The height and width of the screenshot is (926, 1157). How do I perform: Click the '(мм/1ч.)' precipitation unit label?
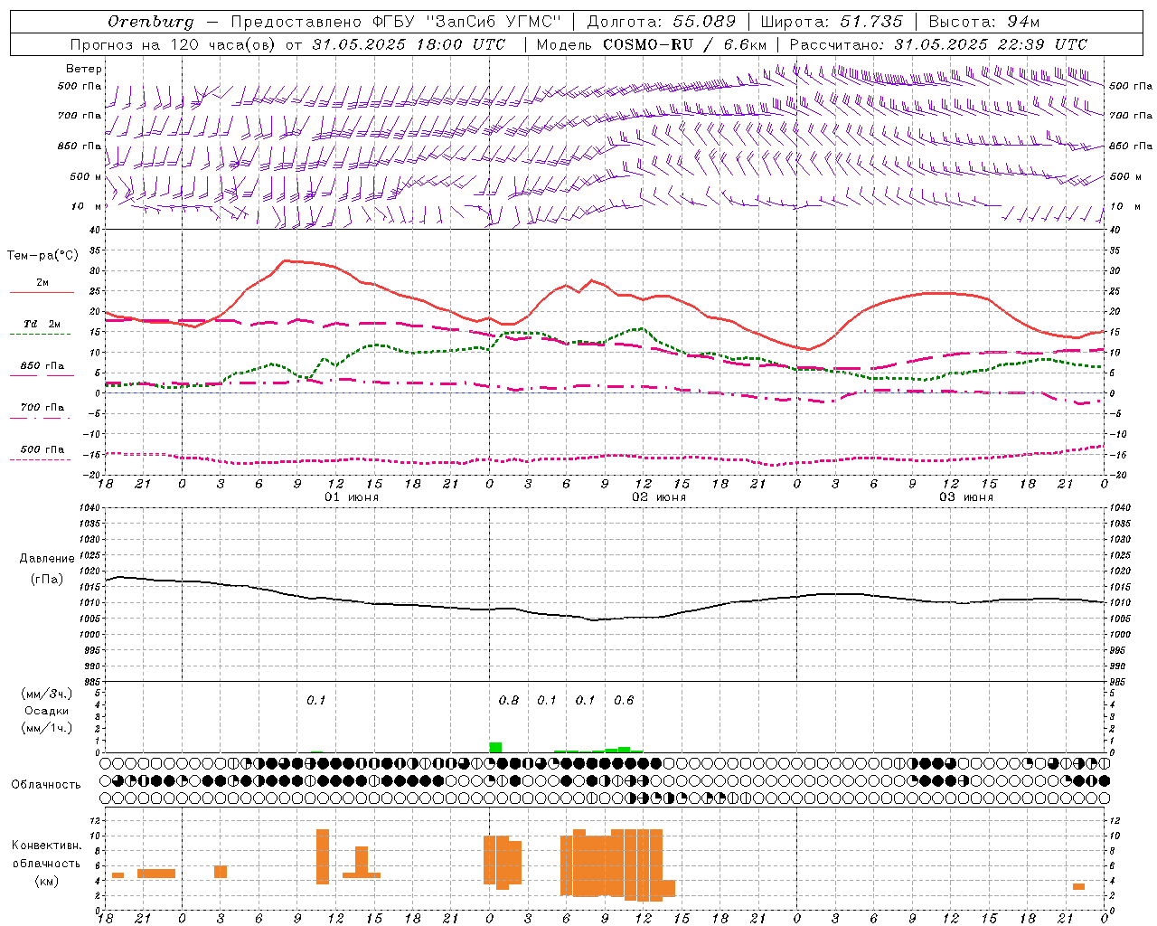pos(47,728)
